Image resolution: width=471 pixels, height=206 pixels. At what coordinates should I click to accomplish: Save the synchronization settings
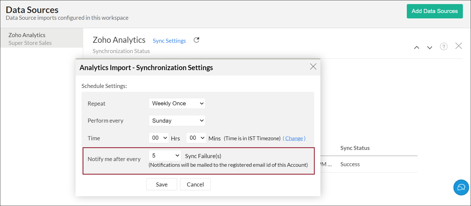tap(162, 184)
